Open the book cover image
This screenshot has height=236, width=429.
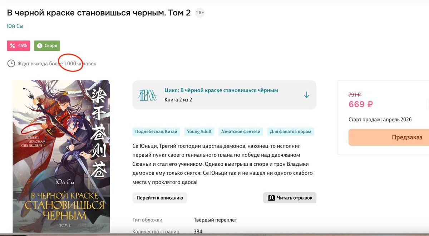coord(61,156)
